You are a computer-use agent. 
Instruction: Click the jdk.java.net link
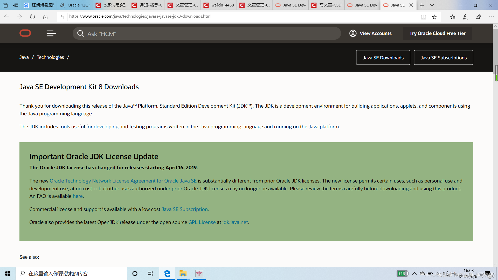click(235, 222)
